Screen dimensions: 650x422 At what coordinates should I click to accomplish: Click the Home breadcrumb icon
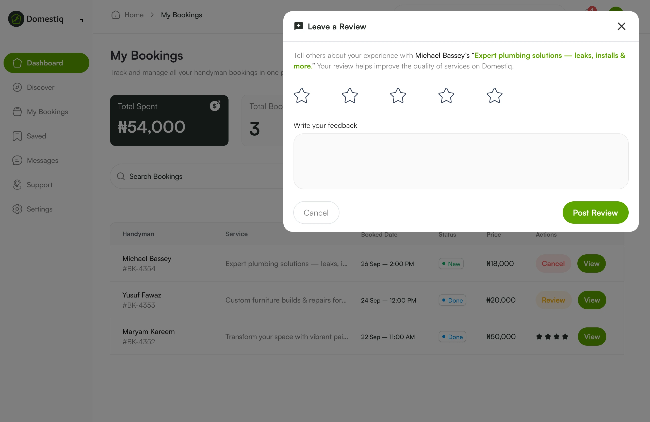116,15
